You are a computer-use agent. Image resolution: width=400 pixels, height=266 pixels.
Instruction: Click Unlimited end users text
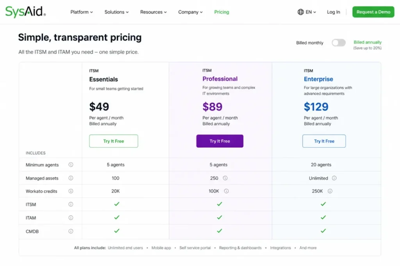point(125,248)
